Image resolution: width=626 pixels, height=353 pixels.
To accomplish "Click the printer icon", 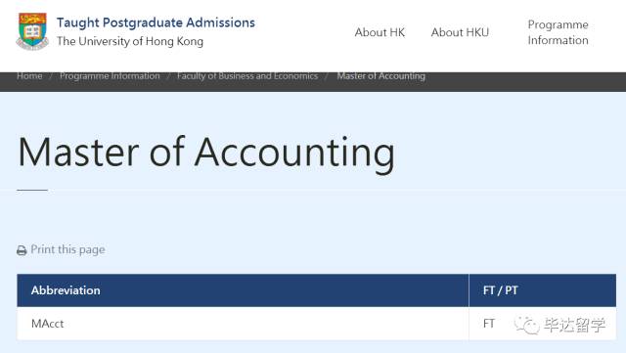I will click(x=22, y=250).
